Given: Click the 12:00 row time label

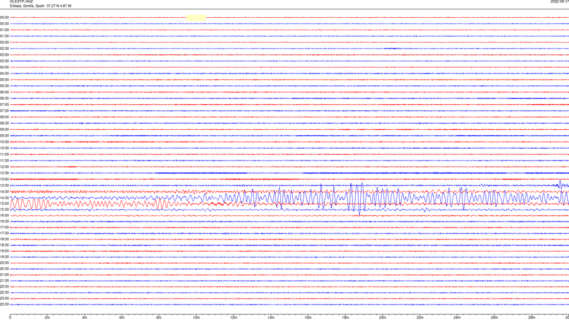Looking at the screenshot, I should point(4,167).
